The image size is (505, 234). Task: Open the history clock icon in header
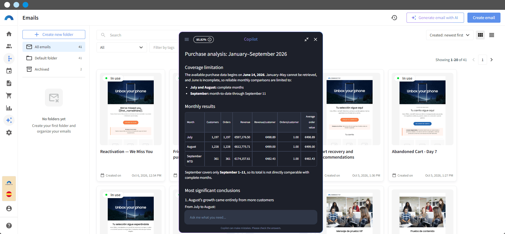(x=394, y=18)
